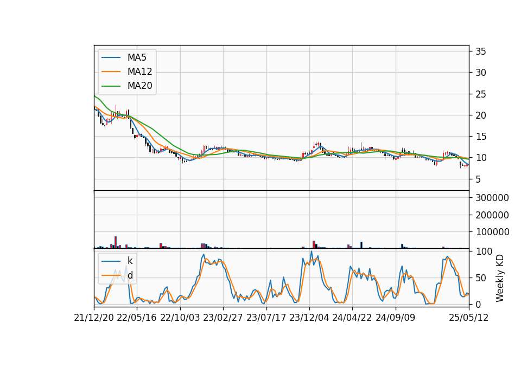Screen dimensions: 521x374
Task: Click the dark volume bar after 24/04/22
Action: click(x=361, y=245)
